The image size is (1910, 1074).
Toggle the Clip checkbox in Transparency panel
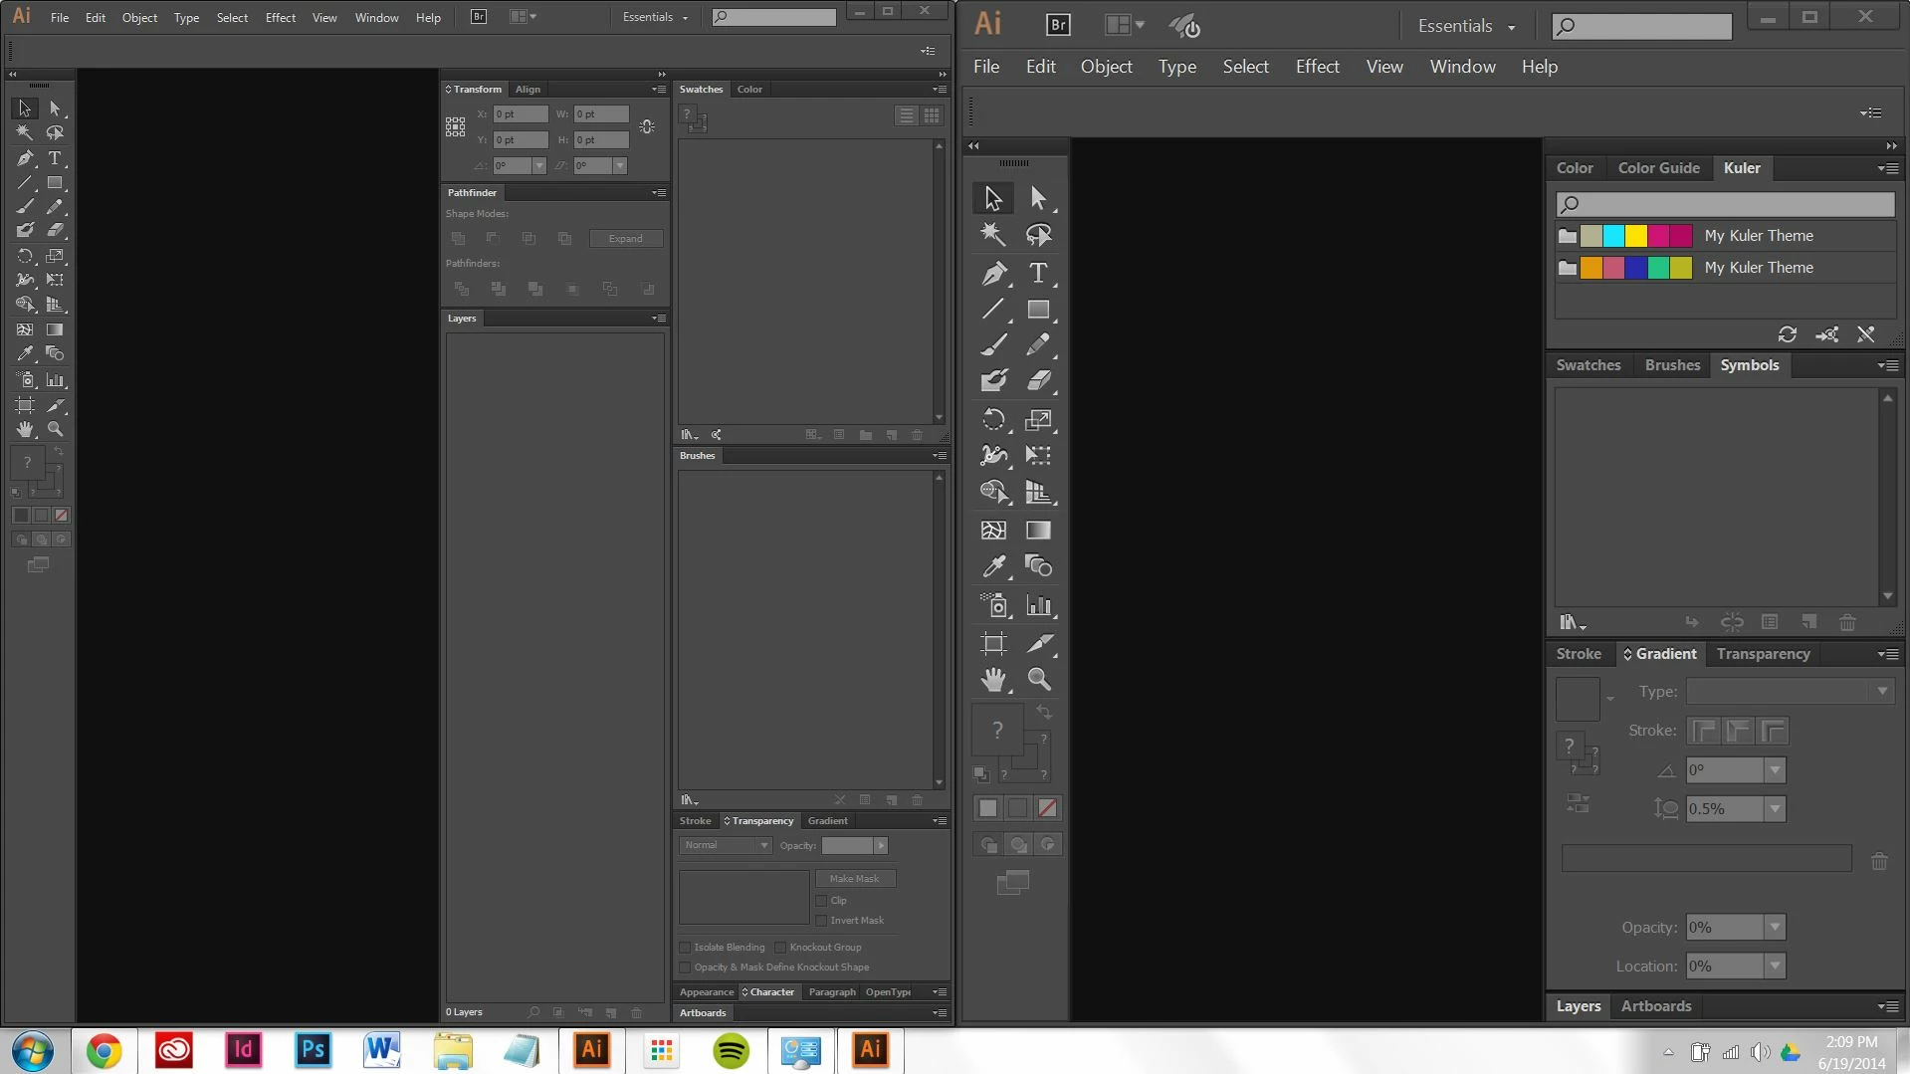pos(822,901)
